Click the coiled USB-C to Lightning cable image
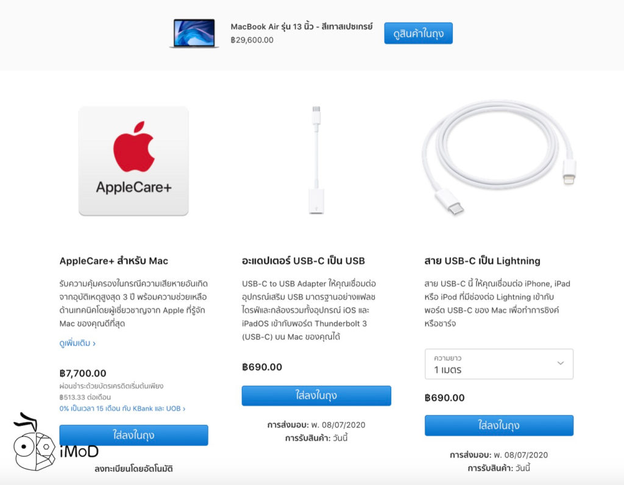Screen dimensions: 624x485 coord(498,158)
